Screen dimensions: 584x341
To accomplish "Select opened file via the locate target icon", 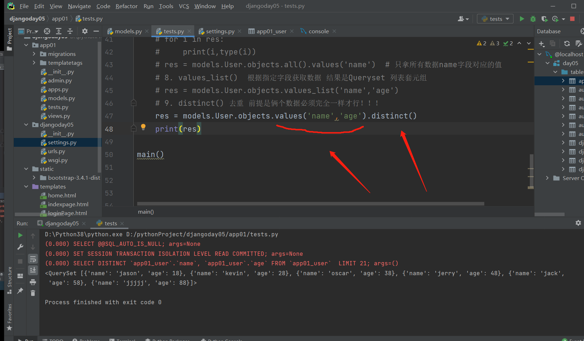I will (47, 31).
